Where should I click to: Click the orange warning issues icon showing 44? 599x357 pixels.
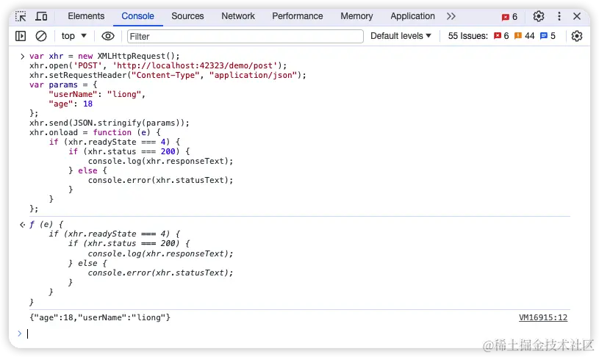[524, 36]
